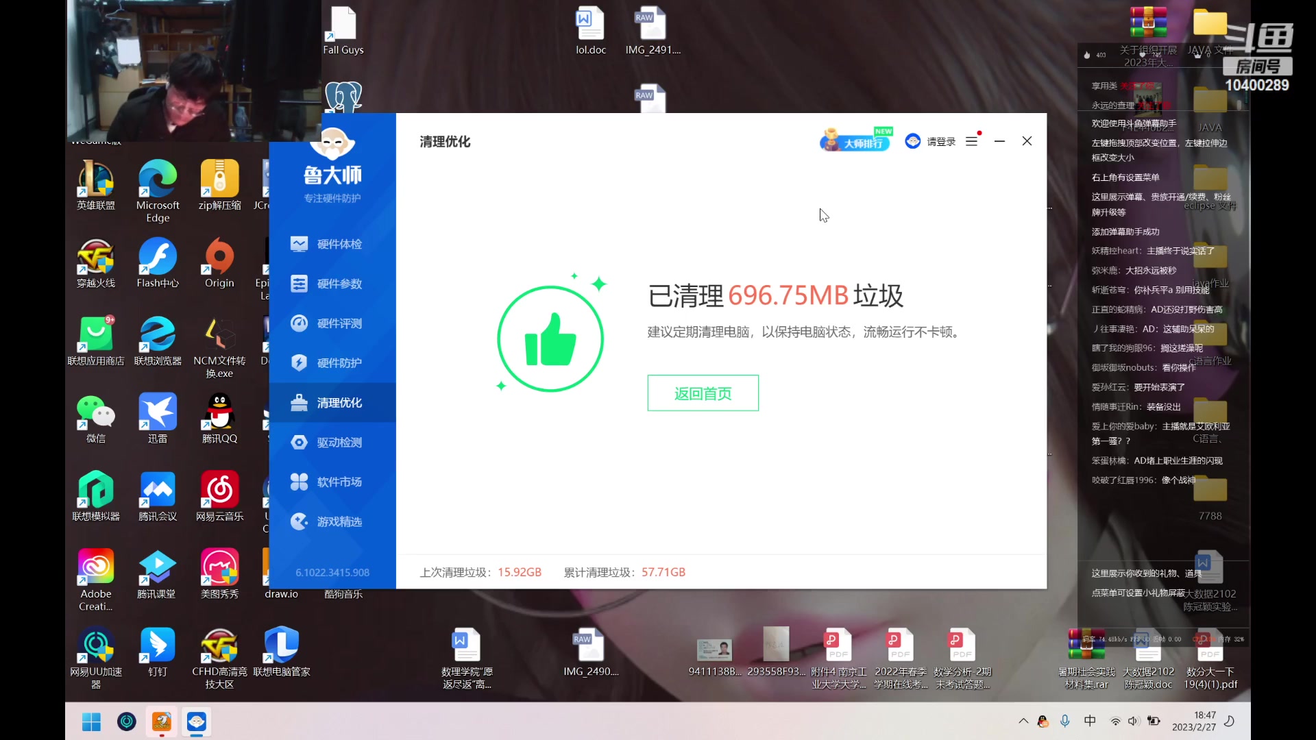Click the Windows Start button
1316x740 pixels.
[91, 721]
